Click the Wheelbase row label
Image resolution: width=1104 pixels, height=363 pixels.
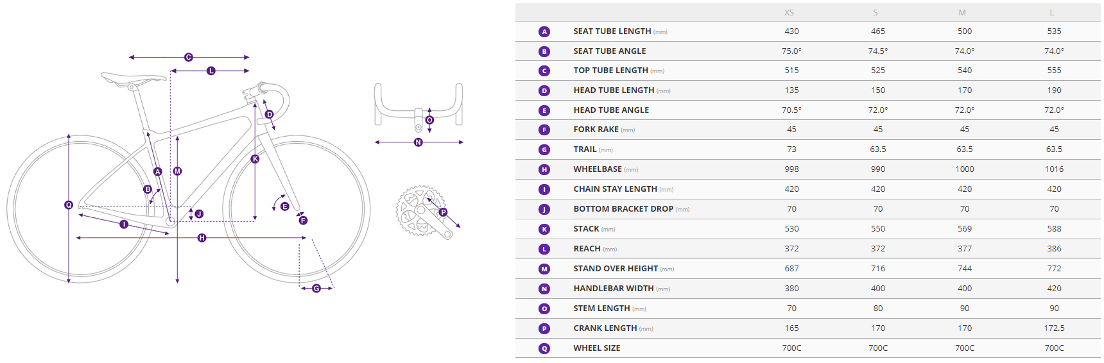click(x=598, y=169)
